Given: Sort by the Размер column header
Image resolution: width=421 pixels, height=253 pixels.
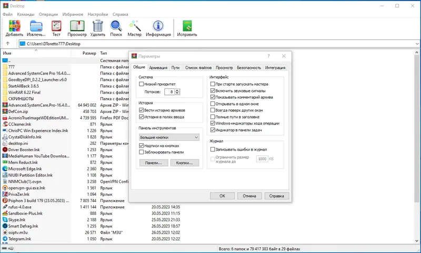Looking at the screenshot, I should (x=84, y=53).
